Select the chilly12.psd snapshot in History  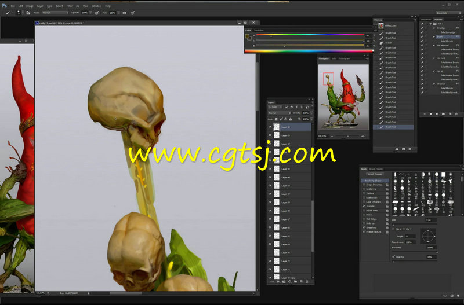[394, 25]
